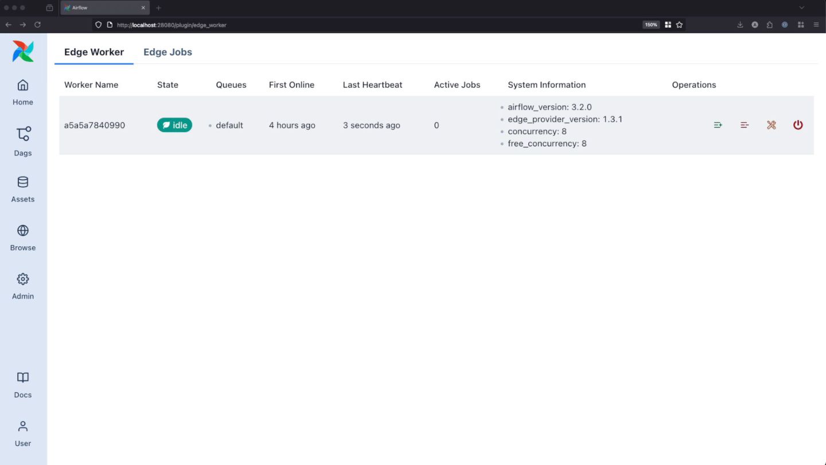The width and height of the screenshot is (826, 465).
Task: Open the Assets section
Action: pyautogui.click(x=23, y=189)
